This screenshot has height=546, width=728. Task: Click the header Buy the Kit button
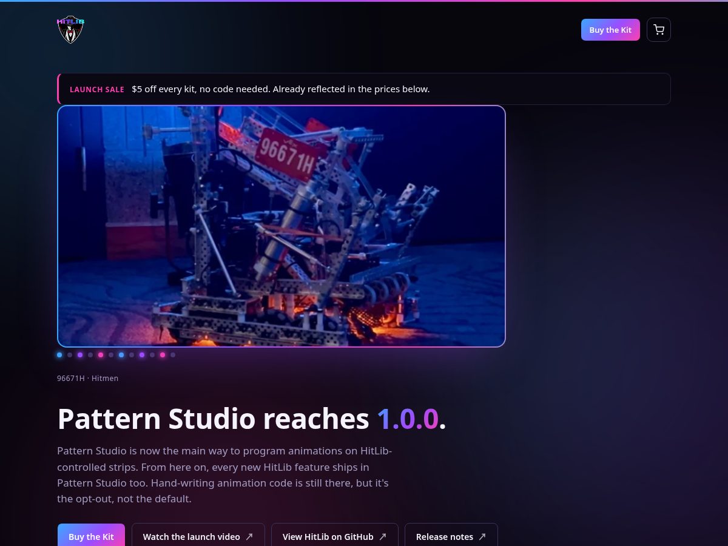(x=610, y=30)
